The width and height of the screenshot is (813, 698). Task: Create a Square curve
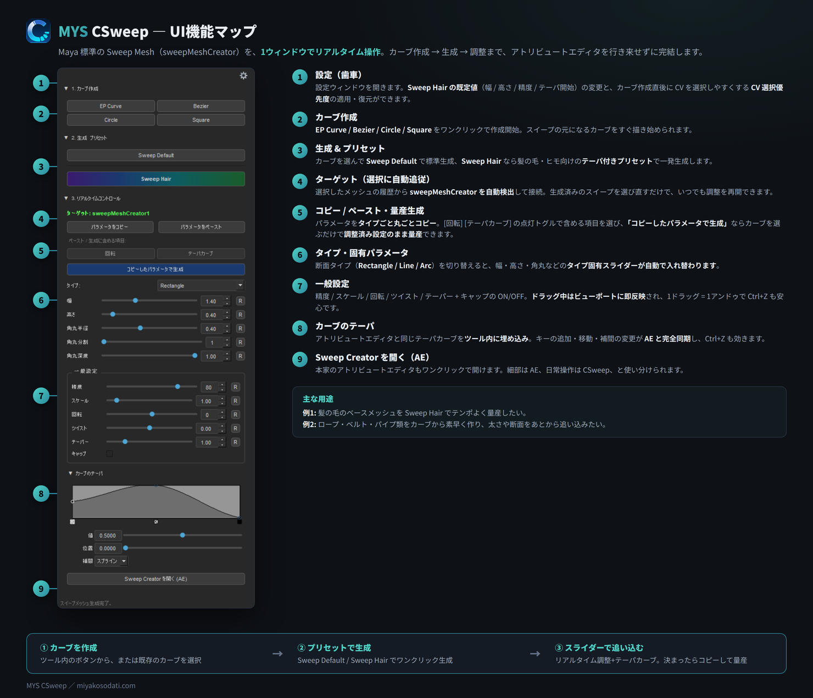201,120
